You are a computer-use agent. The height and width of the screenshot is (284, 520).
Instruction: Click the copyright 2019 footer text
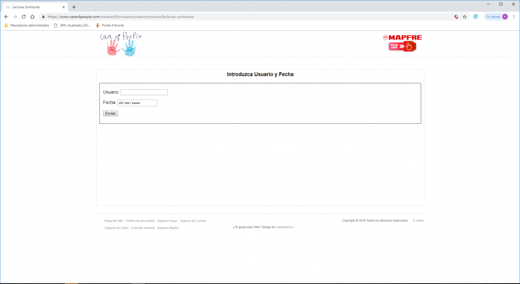tap(375, 220)
